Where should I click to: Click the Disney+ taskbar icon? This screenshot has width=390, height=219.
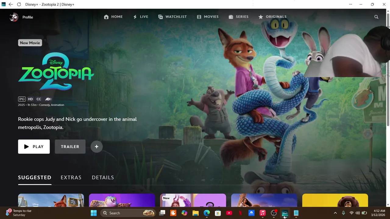point(285,213)
